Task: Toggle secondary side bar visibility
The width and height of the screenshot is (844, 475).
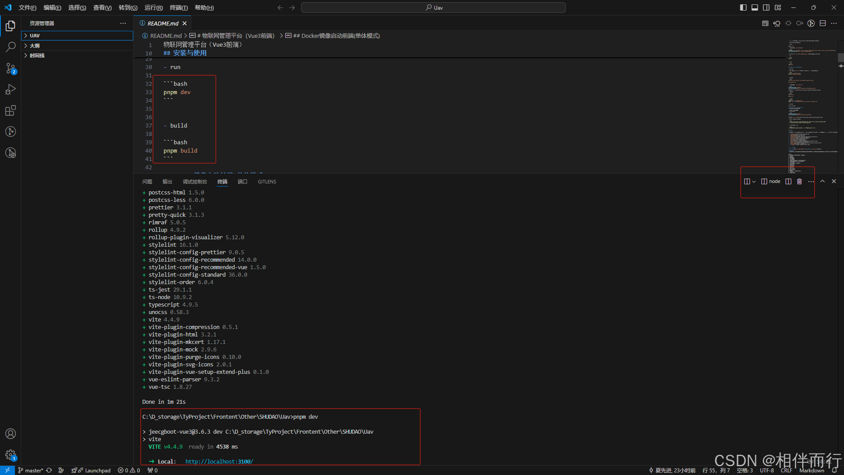Action: click(x=766, y=7)
